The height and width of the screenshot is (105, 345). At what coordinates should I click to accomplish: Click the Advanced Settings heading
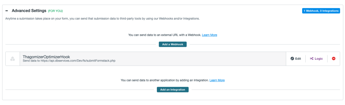29,11
